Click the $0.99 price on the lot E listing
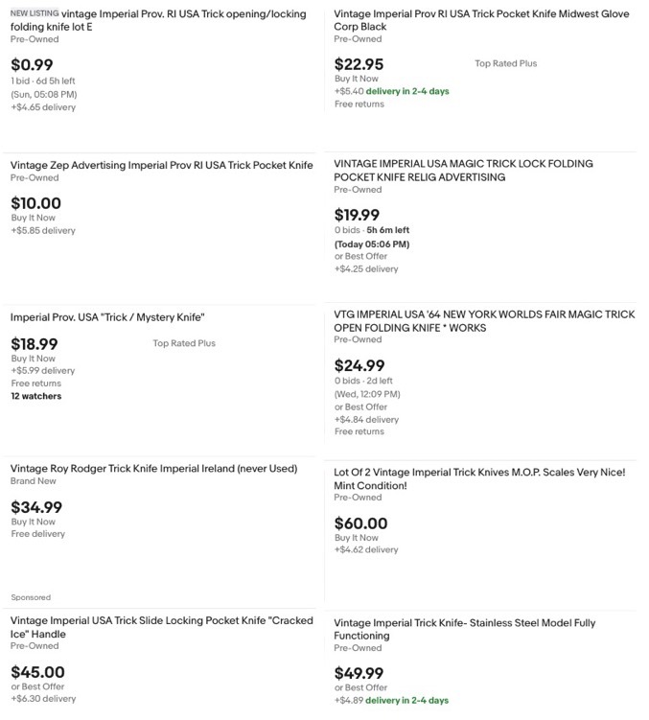 click(32, 65)
